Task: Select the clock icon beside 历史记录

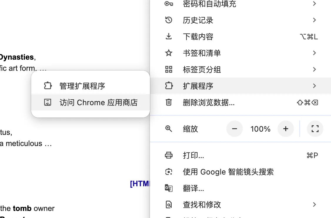Action: tap(169, 20)
